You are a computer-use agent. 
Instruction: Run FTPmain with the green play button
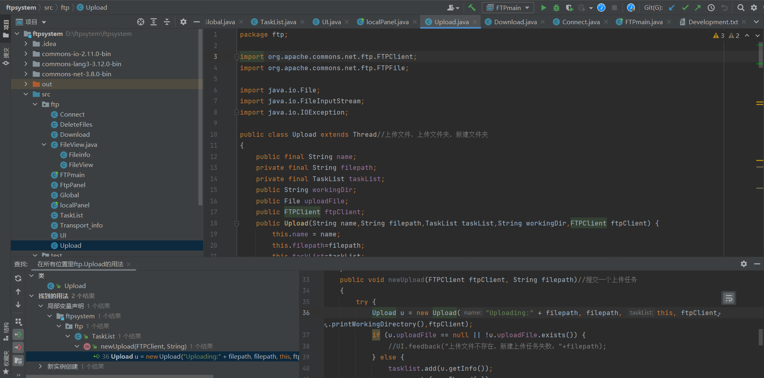coord(543,7)
